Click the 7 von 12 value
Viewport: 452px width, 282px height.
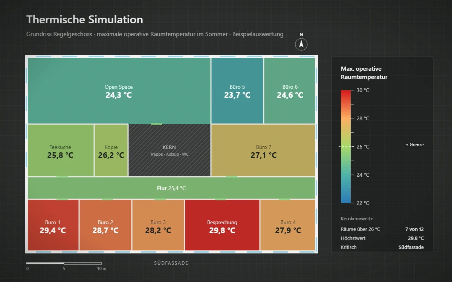click(x=414, y=229)
